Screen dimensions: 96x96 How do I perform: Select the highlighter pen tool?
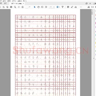tap(72, 7)
